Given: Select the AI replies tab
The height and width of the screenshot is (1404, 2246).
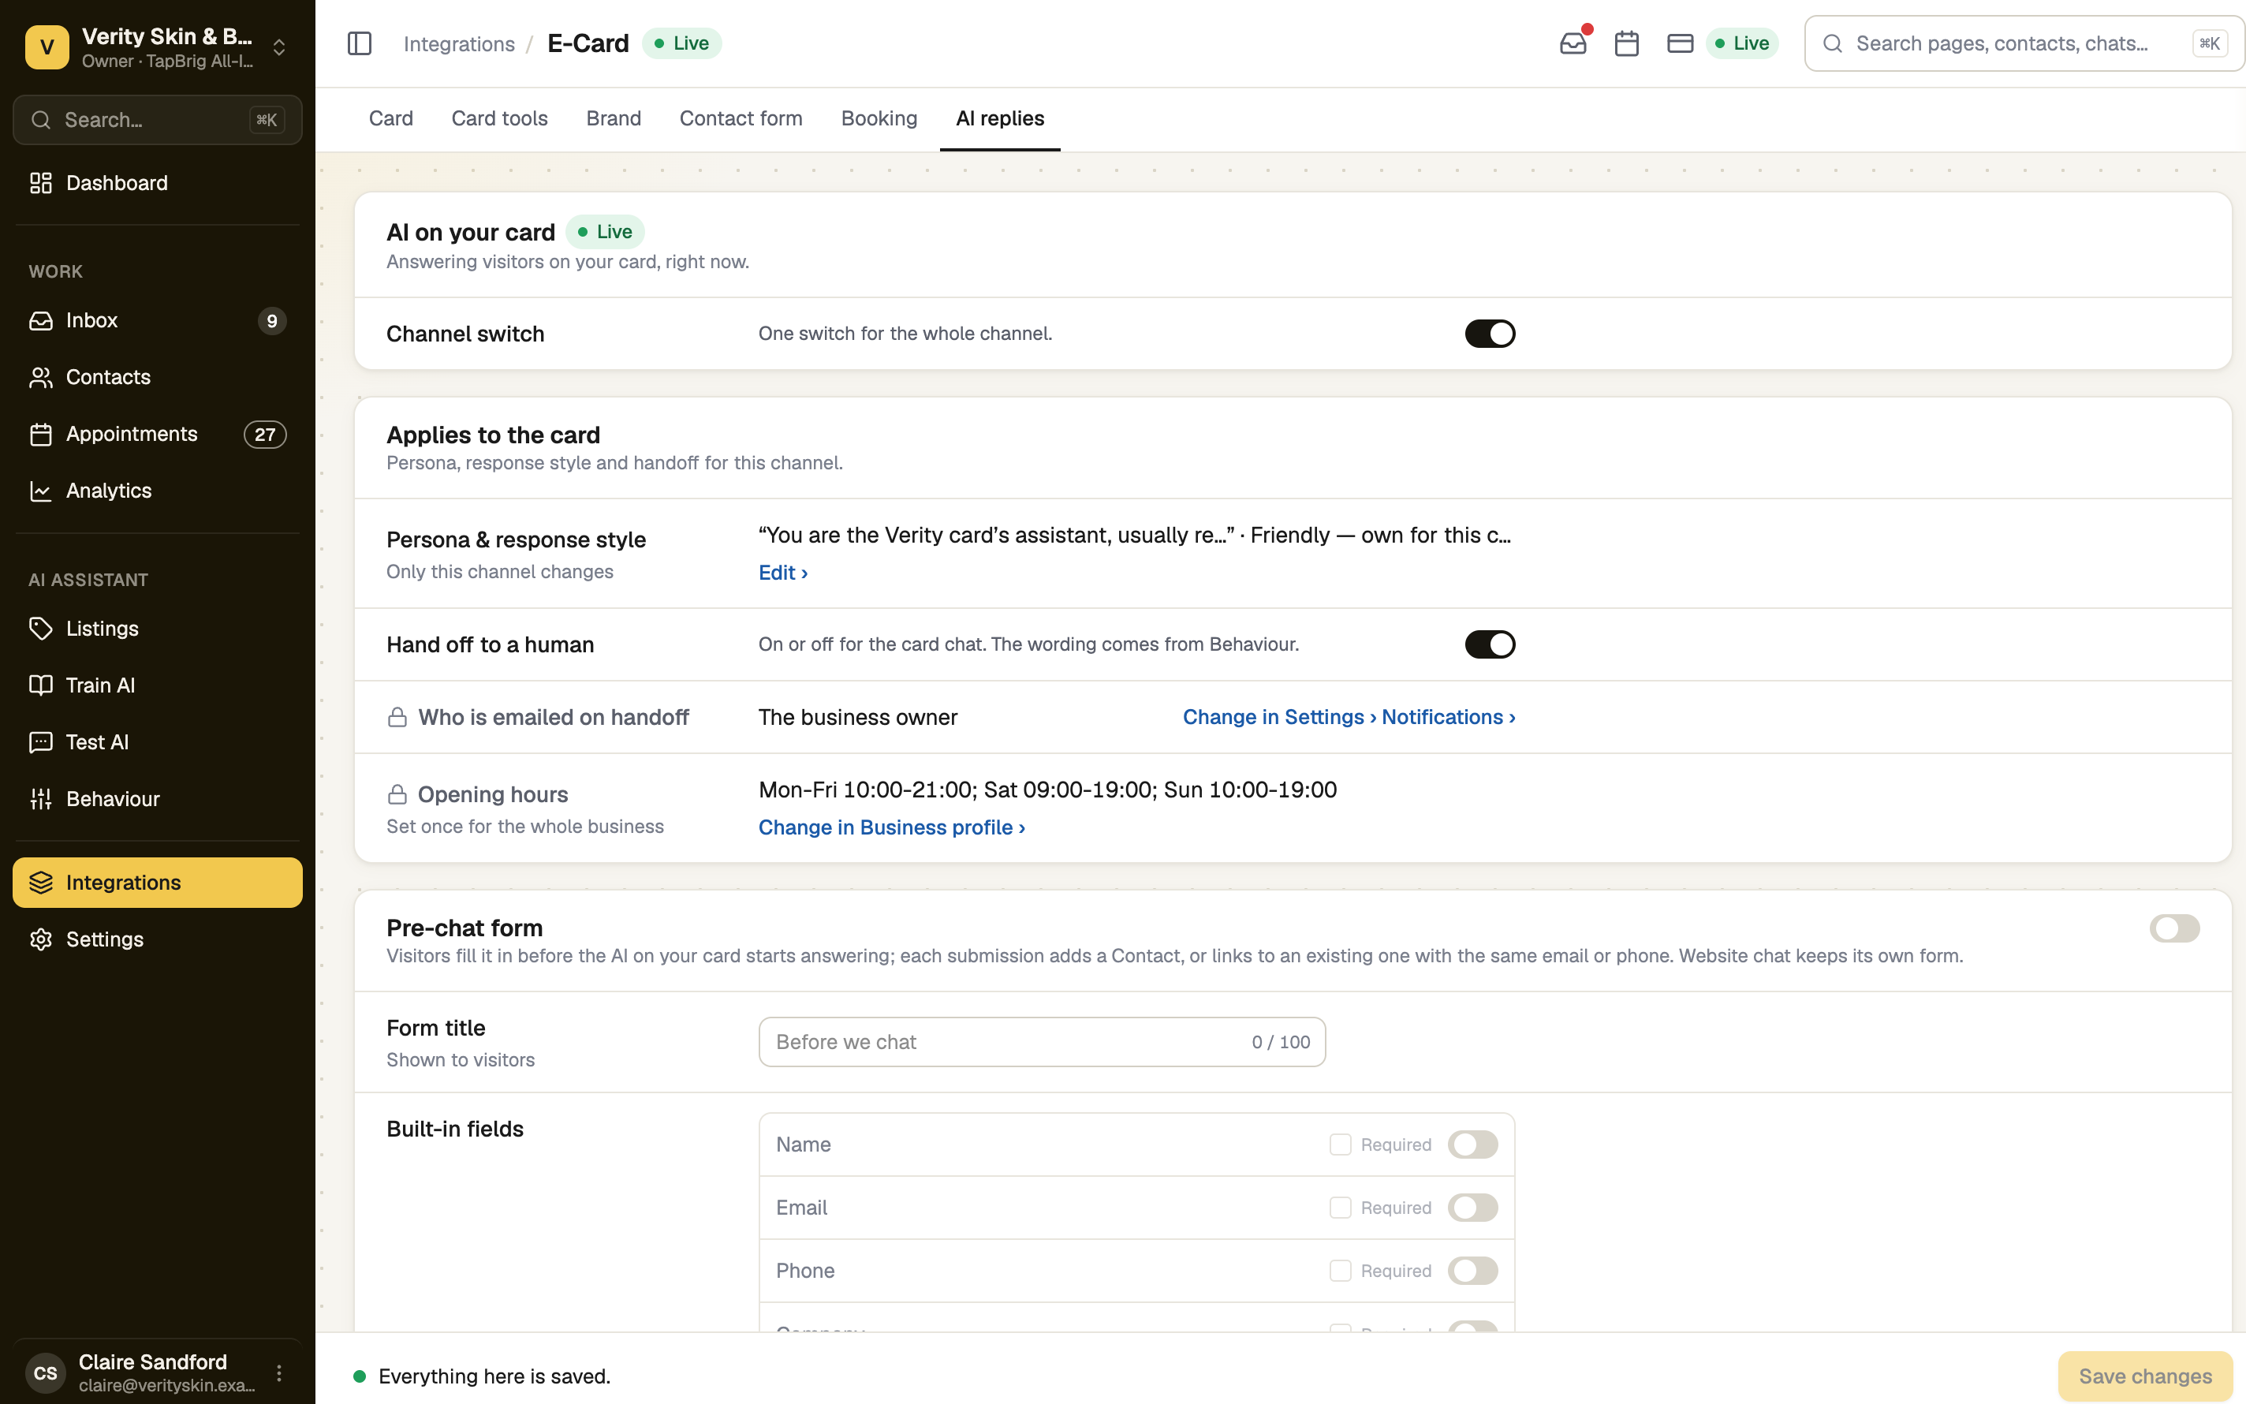Looking at the screenshot, I should coord(999,119).
